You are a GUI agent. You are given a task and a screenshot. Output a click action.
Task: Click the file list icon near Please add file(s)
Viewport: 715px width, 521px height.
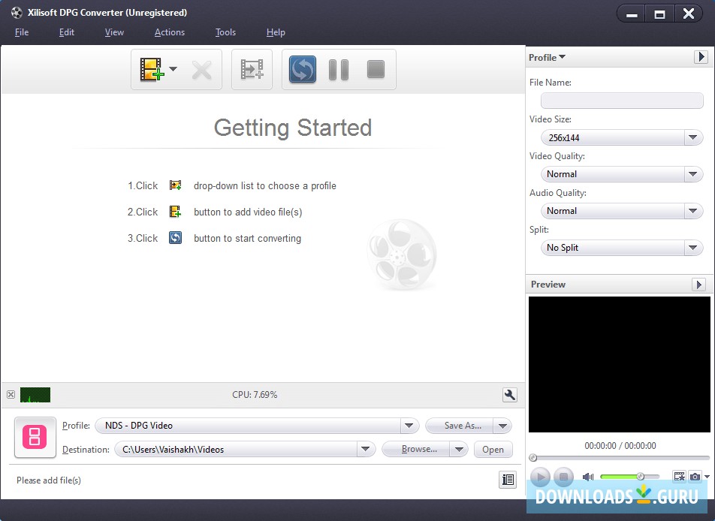[x=508, y=480]
